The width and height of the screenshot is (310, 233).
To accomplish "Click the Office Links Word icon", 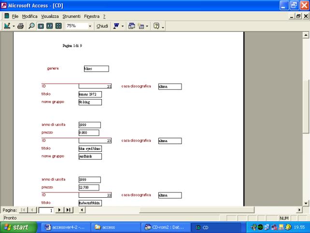I will click(116, 26).
